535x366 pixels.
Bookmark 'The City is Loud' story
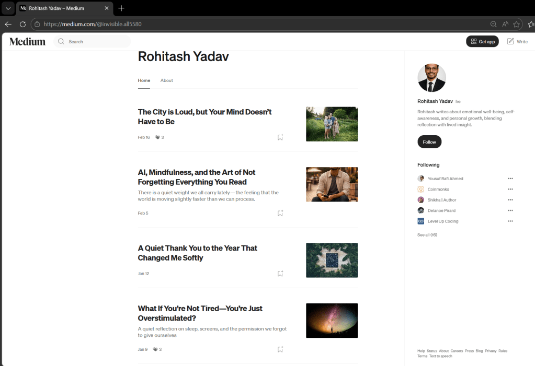tap(280, 137)
